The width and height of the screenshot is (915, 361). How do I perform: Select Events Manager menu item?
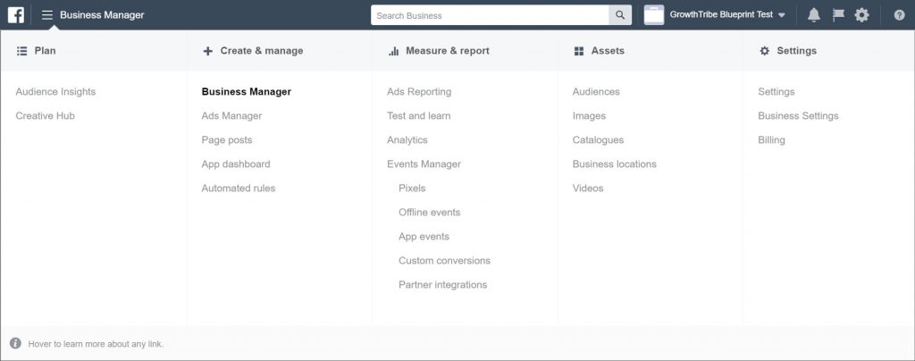point(424,164)
